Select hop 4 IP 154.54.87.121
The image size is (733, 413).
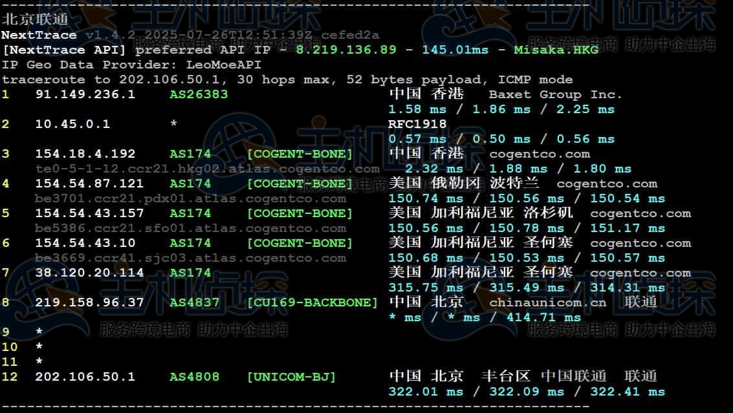tap(89, 184)
